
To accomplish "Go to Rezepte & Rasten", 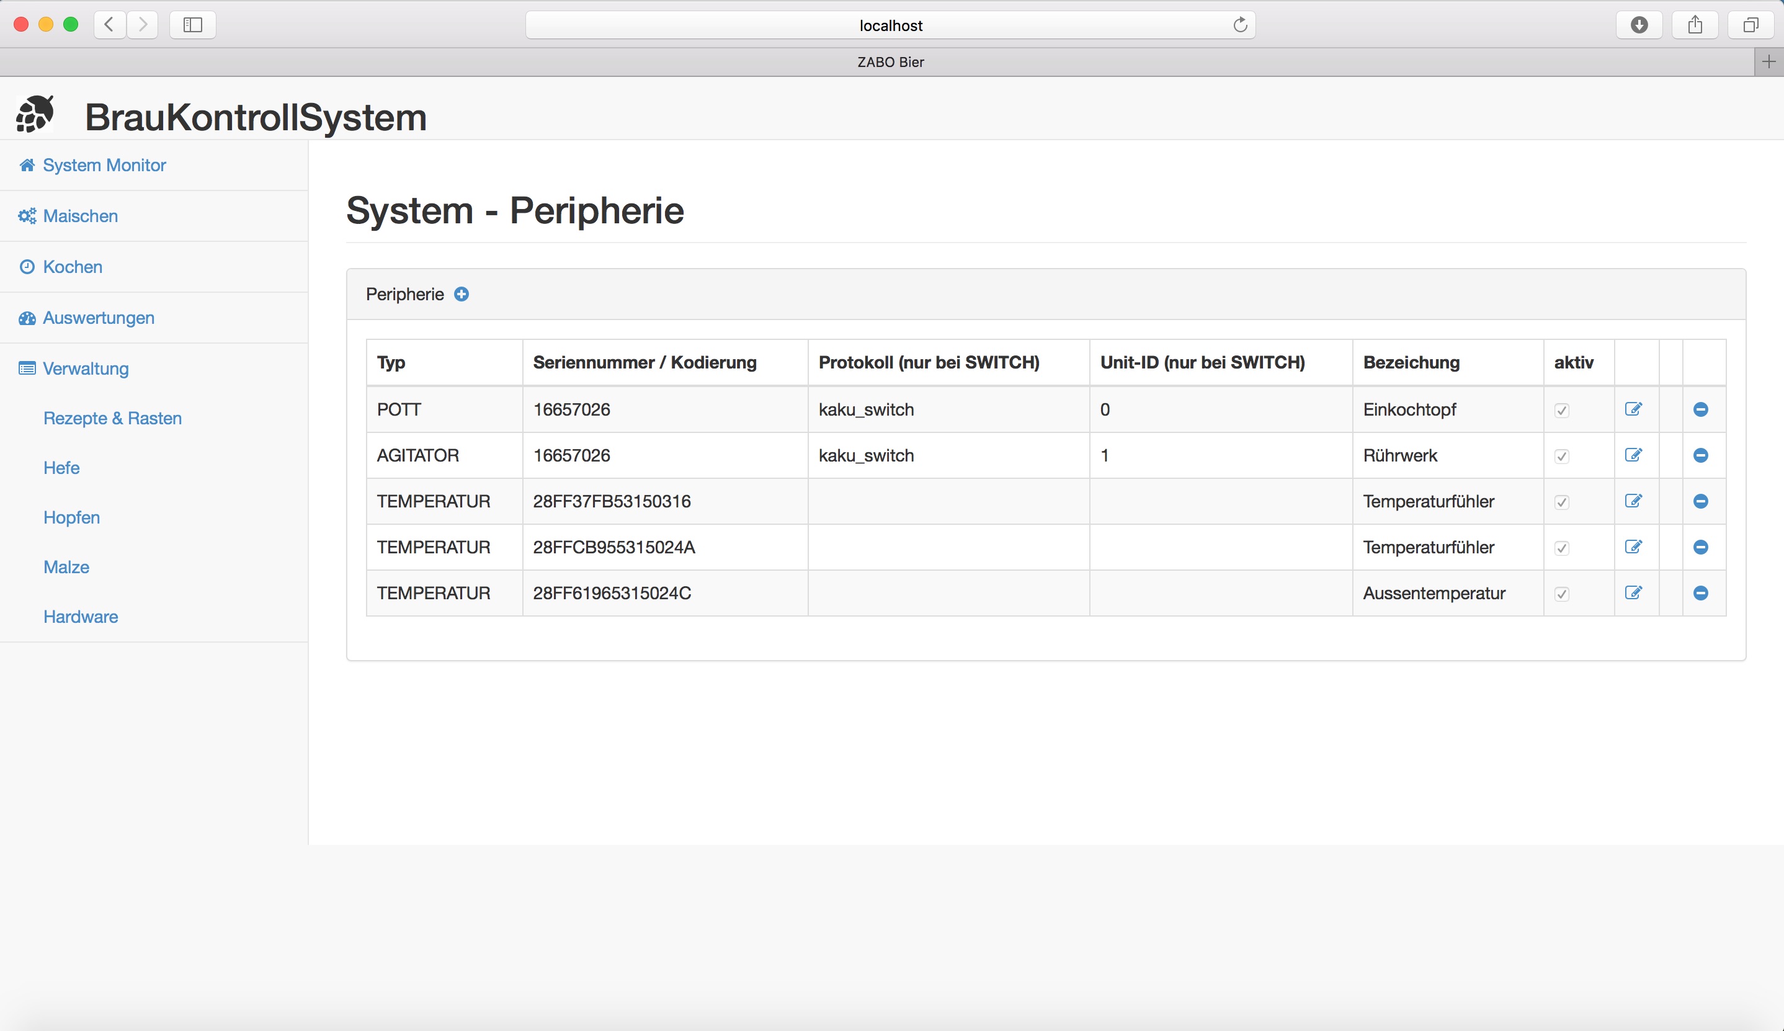I will pos(112,419).
